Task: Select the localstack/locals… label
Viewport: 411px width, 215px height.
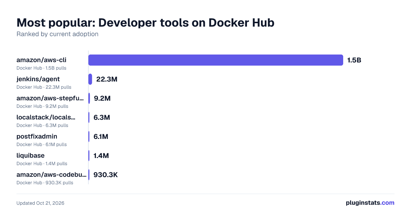Action: pyautogui.click(x=46, y=117)
